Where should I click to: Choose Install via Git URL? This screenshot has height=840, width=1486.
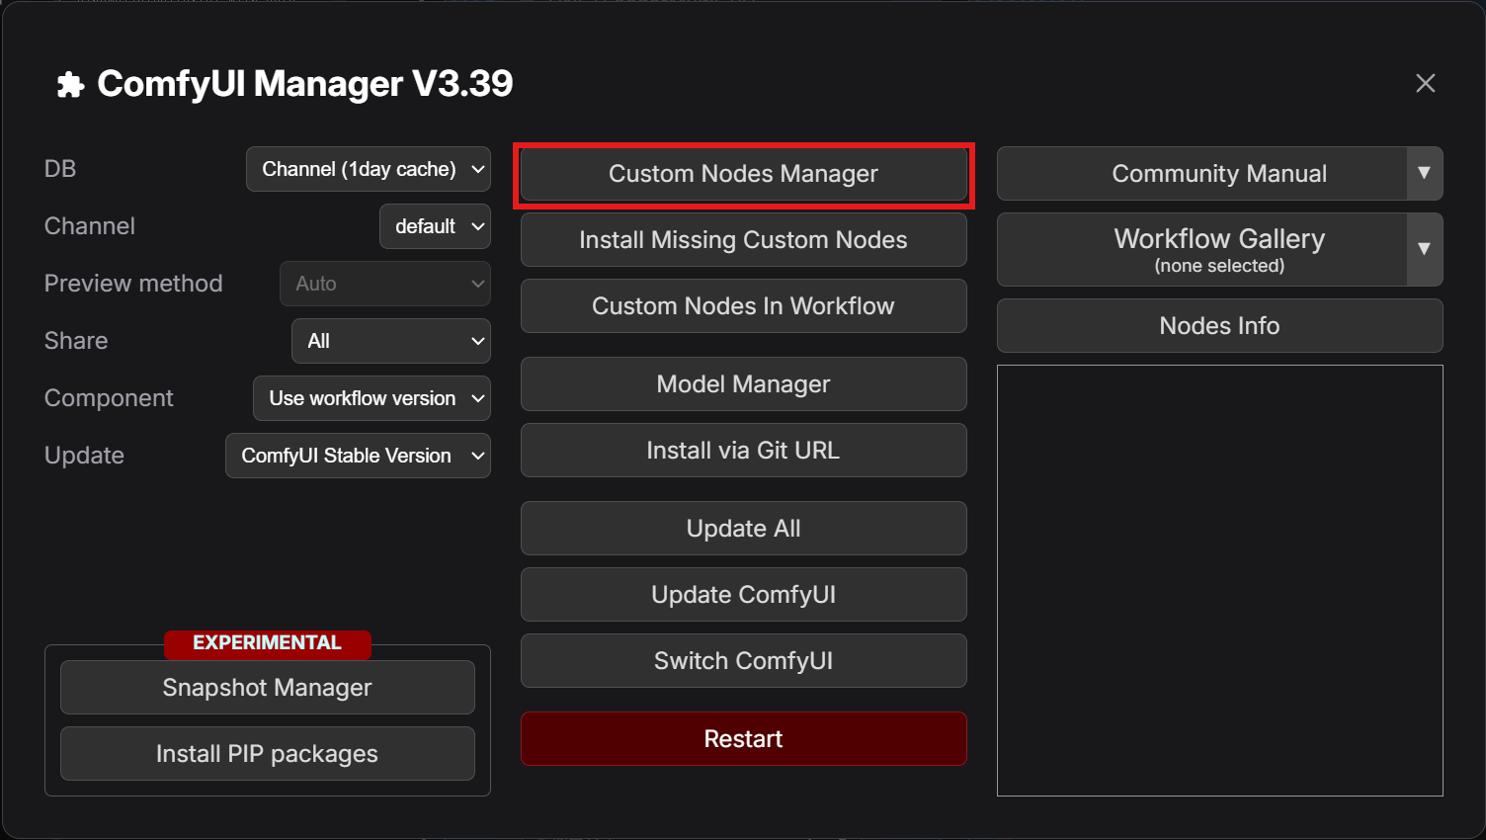tap(743, 451)
